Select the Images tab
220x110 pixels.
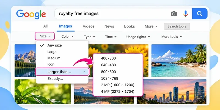point(65,26)
